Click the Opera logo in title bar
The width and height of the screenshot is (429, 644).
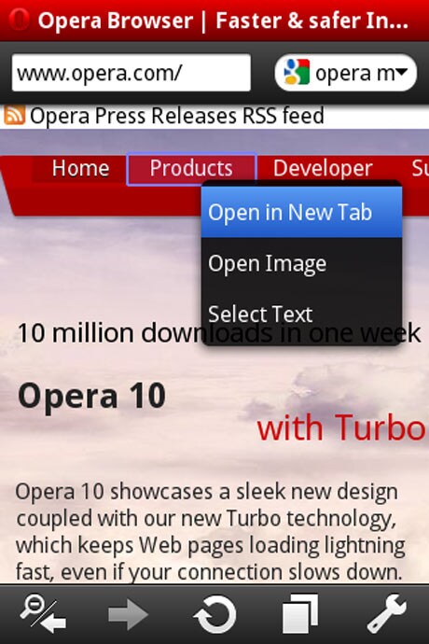[19, 20]
